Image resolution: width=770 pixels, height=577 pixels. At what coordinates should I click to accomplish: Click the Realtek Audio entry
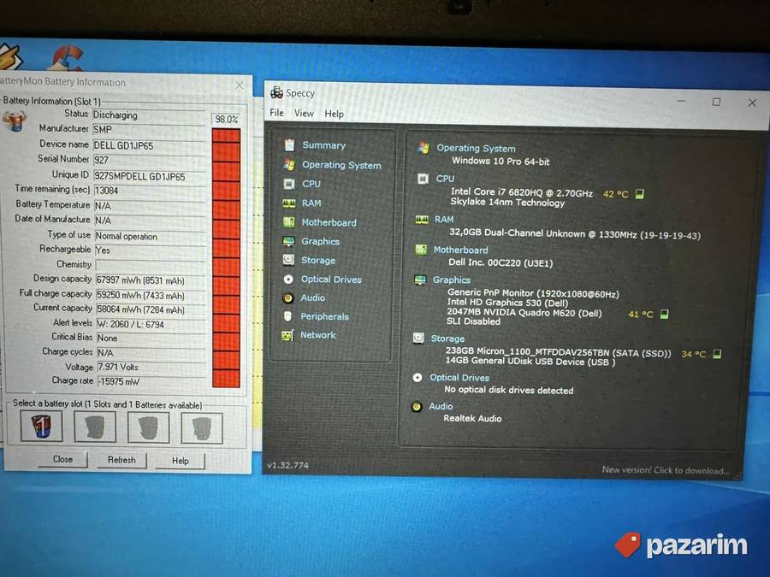[472, 418]
